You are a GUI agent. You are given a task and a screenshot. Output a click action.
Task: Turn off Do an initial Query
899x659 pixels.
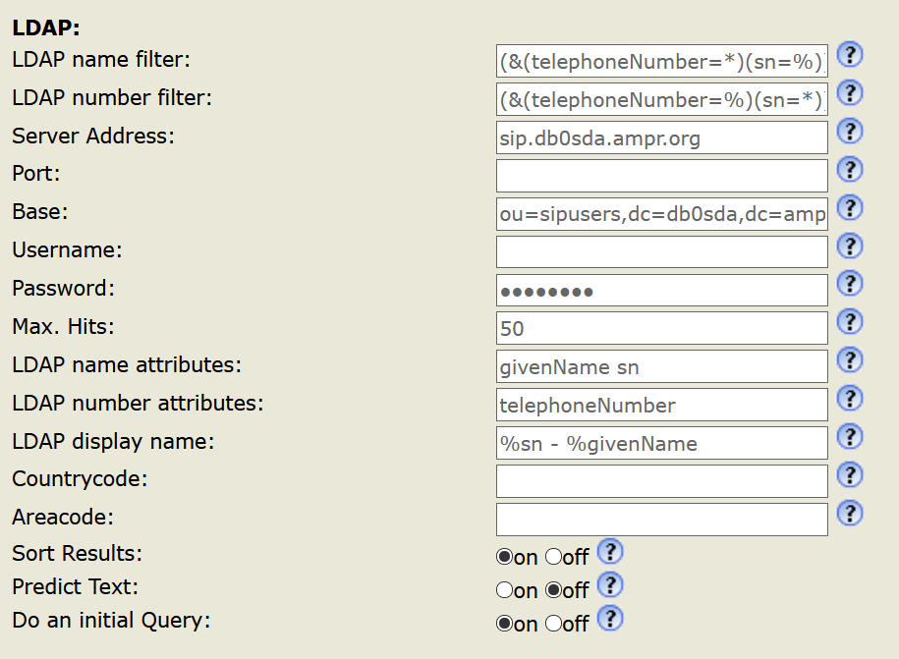[x=553, y=624]
